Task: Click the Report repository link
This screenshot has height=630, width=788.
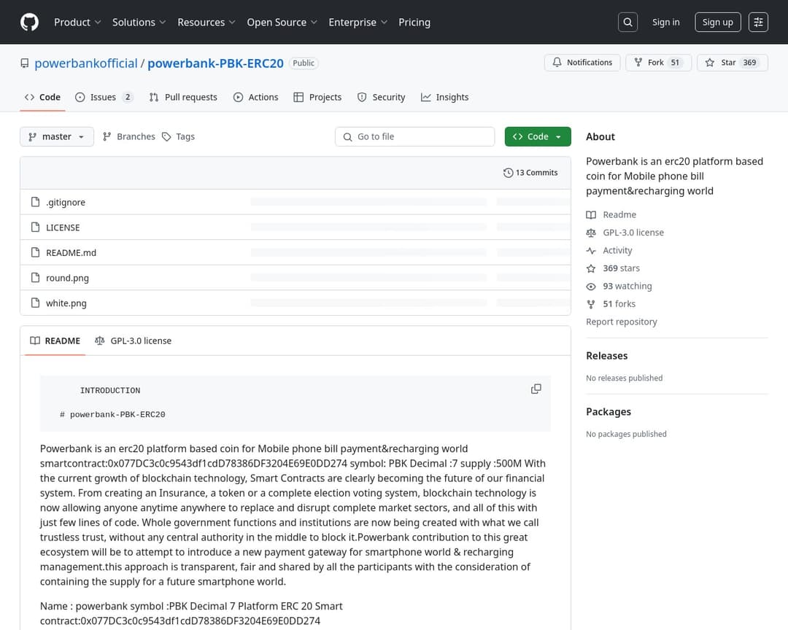Action: 621,322
